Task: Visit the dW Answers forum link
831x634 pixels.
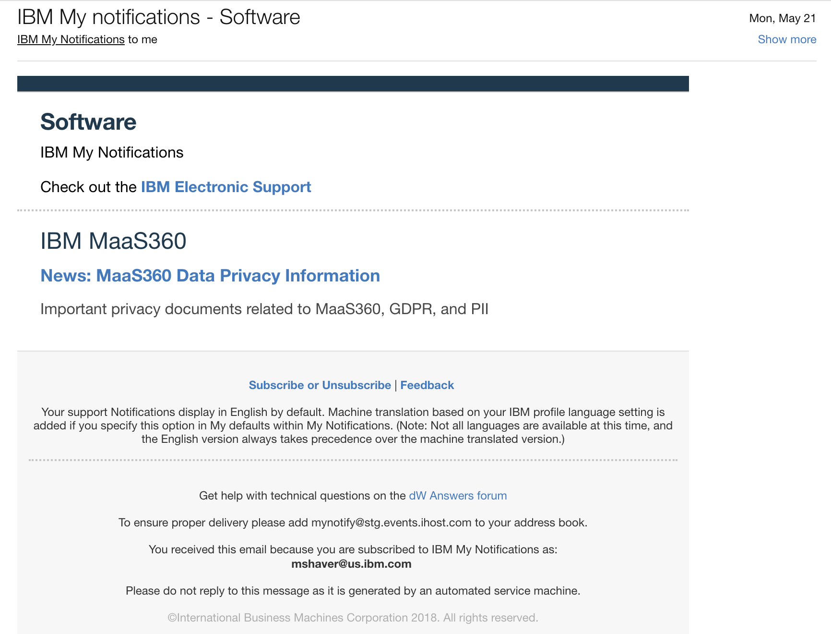Action: (458, 496)
